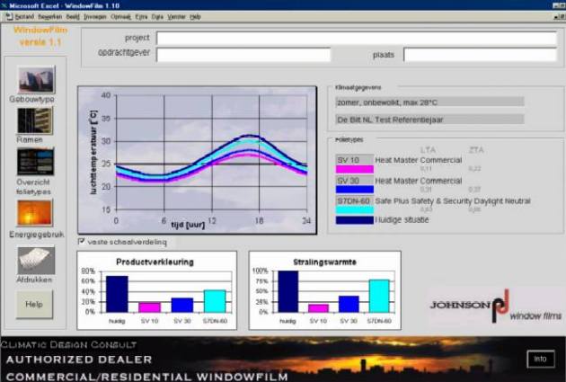Open the SV 10 film type selector
Screen dimensions: 566x382
[x=354, y=160]
